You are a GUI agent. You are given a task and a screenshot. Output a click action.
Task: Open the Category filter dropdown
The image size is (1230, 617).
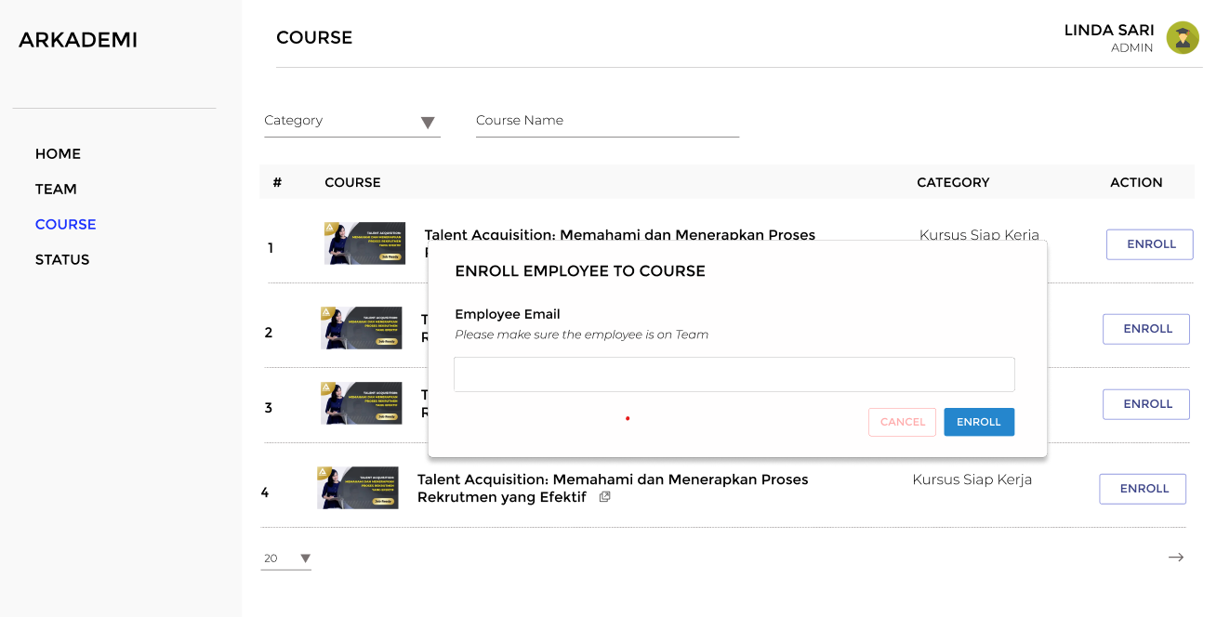pyautogui.click(x=352, y=121)
